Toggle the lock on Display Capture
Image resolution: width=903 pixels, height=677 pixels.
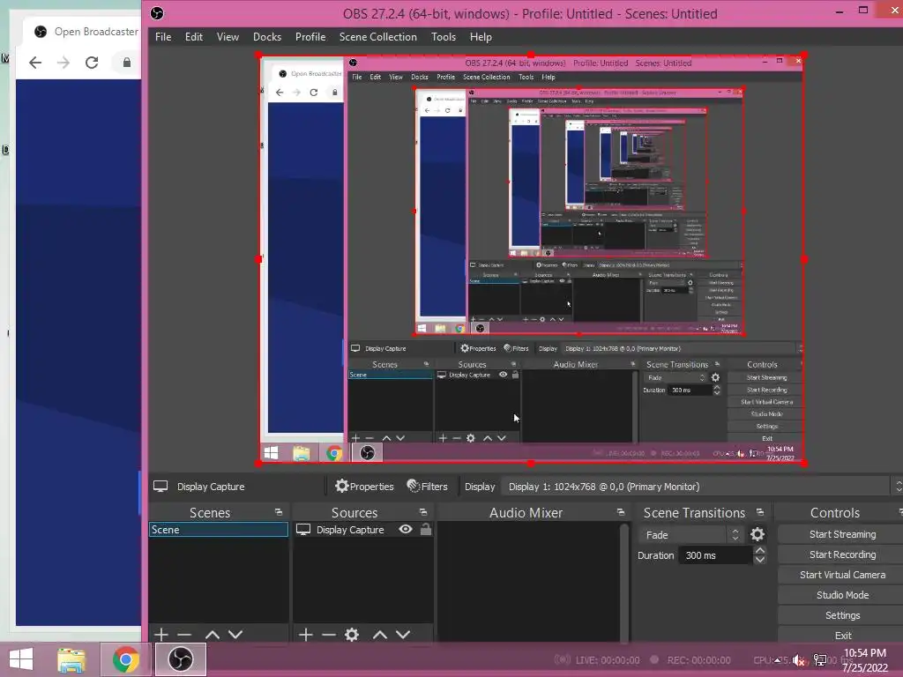426,529
